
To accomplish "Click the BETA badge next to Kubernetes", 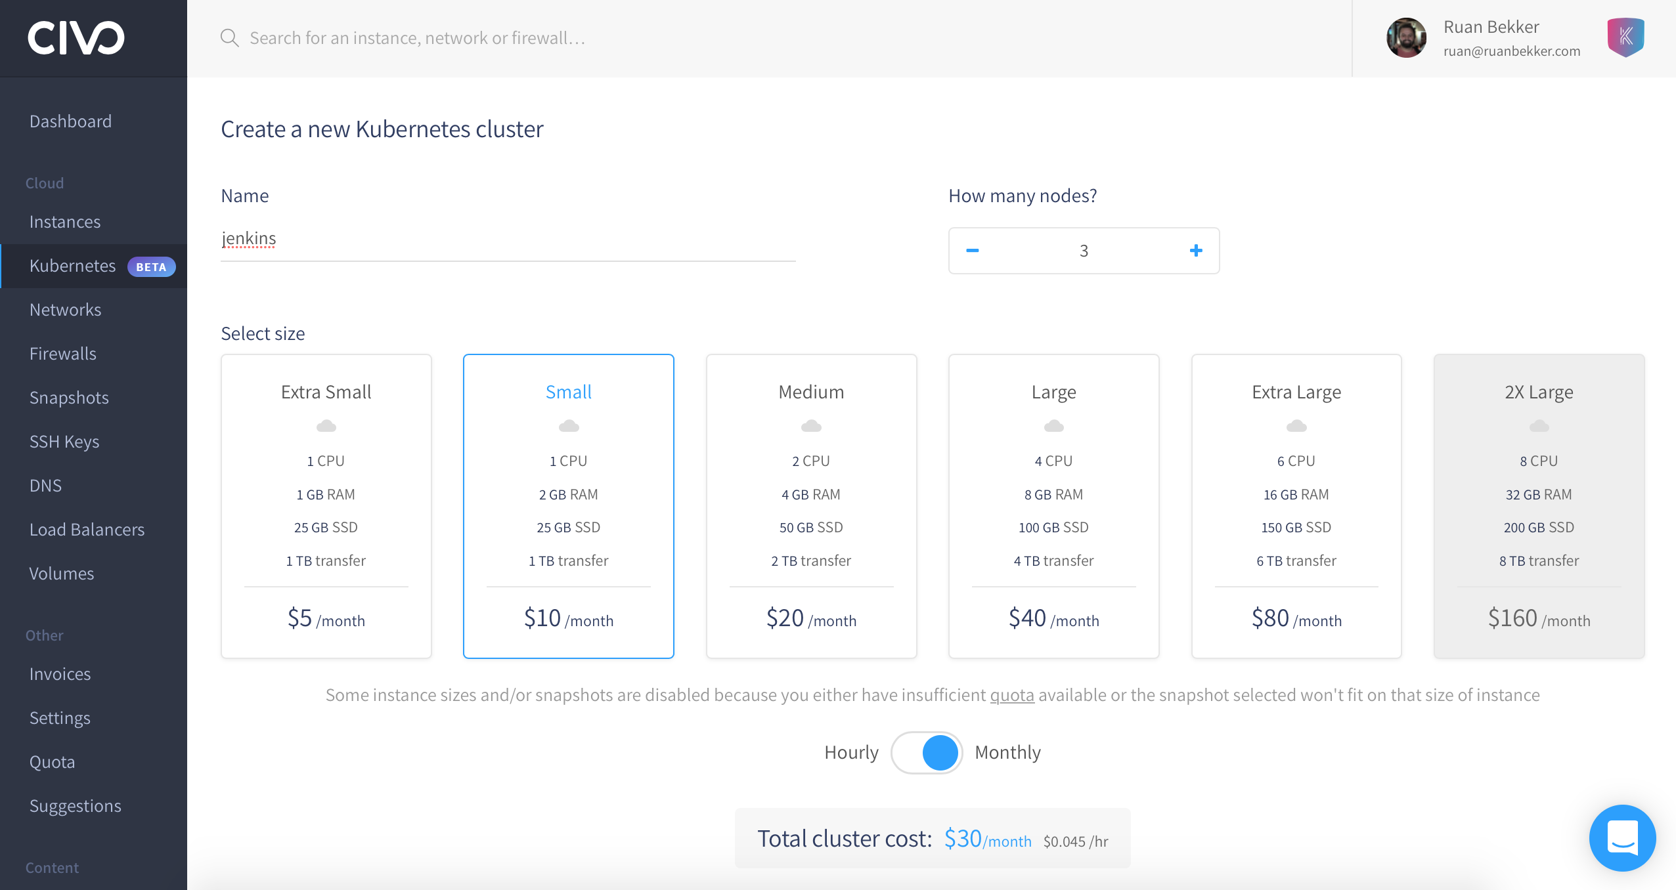I will [x=151, y=266].
